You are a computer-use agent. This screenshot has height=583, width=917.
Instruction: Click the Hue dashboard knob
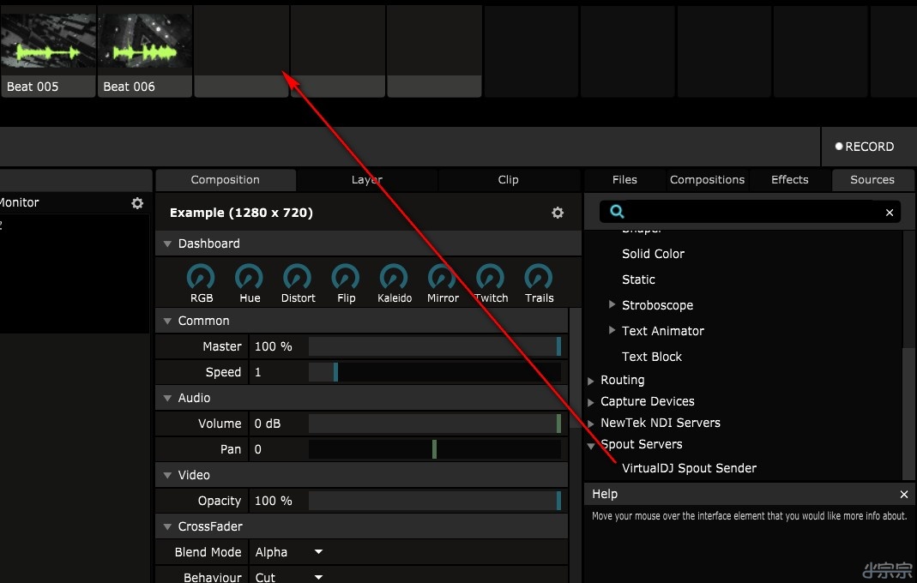[x=250, y=277]
